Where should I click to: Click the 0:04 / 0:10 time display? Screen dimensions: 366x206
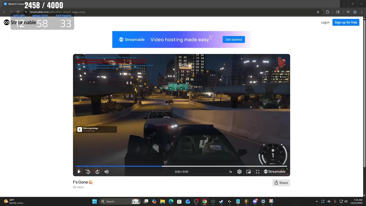click(x=182, y=172)
